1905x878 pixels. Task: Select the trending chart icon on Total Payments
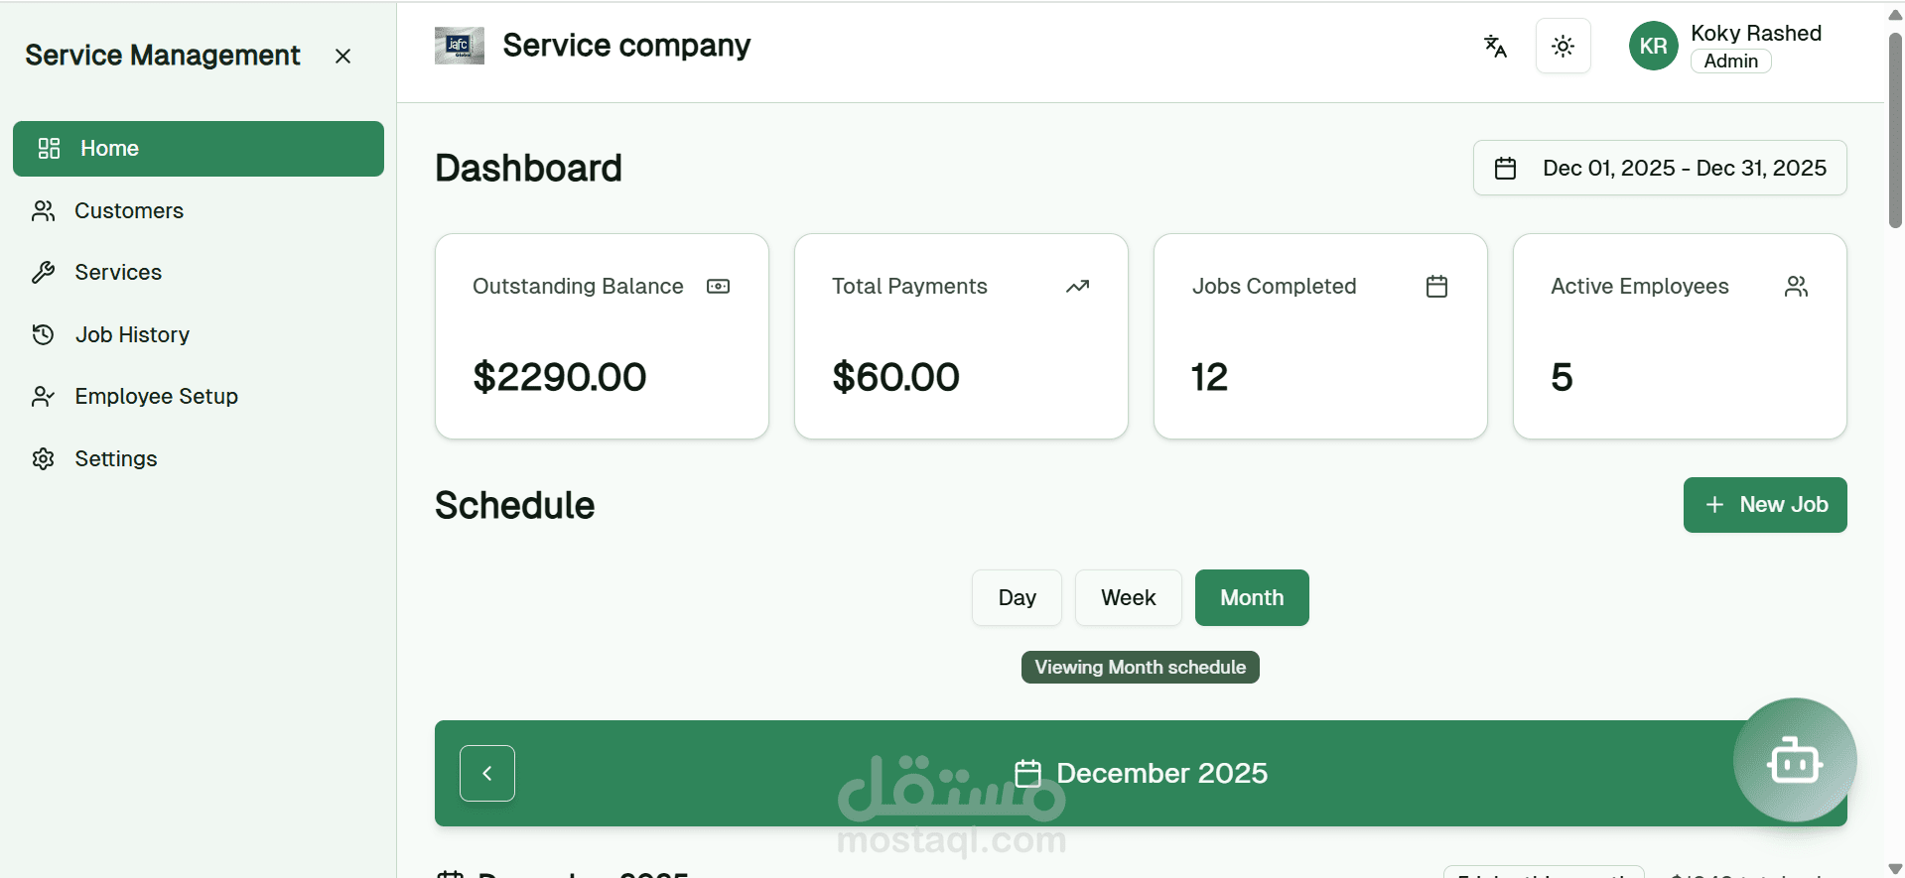point(1078,287)
